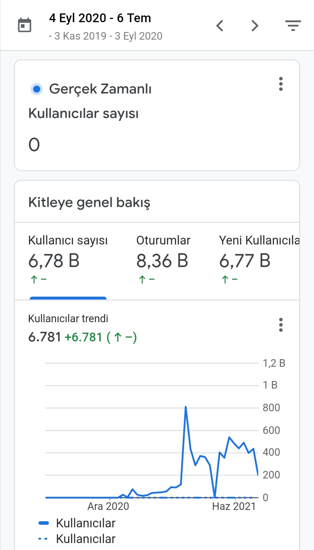Tap the chart peak near 800 users
The image size is (314, 550).
185,407
